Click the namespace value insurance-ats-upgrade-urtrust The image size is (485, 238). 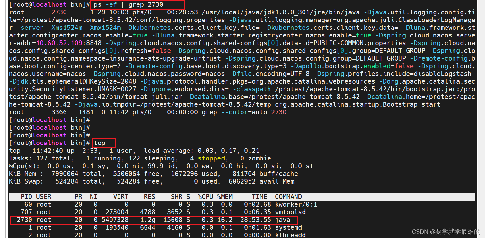click(165, 59)
